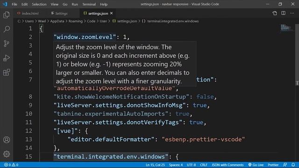This screenshot has height=168, width=299.
Task: Click the "terminal.integrated.env.windows" key
Action: [111, 157]
